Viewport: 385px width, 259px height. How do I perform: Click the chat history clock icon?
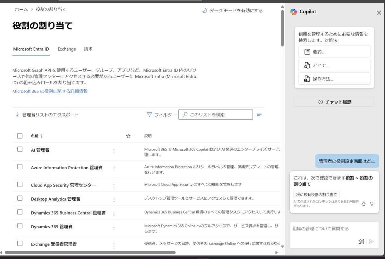[x=321, y=102]
